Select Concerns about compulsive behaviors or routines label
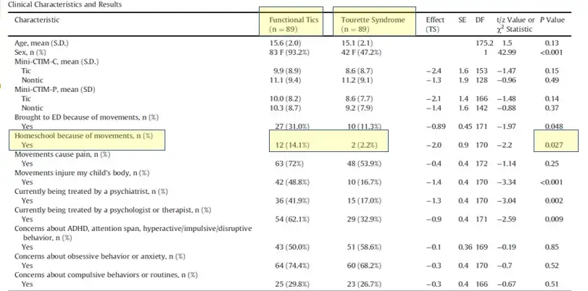 pos(98,275)
